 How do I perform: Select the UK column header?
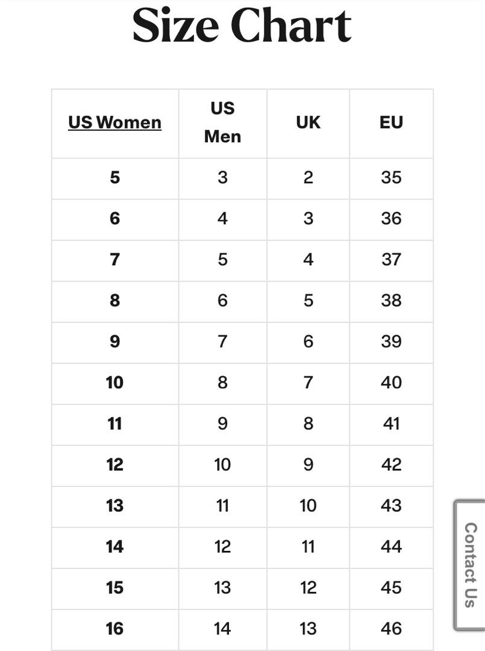click(x=308, y=122)
